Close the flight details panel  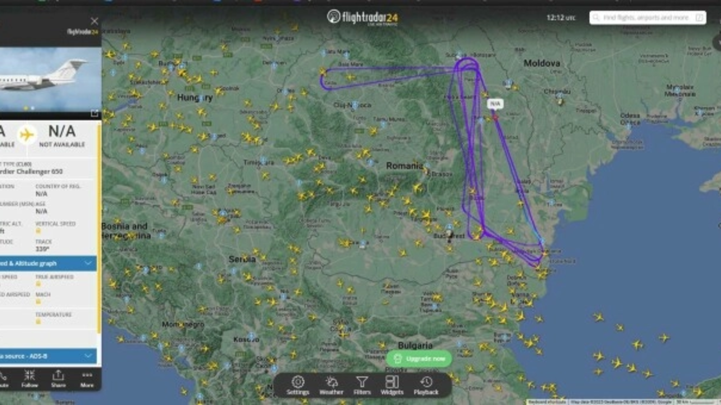tap(94, 21)
